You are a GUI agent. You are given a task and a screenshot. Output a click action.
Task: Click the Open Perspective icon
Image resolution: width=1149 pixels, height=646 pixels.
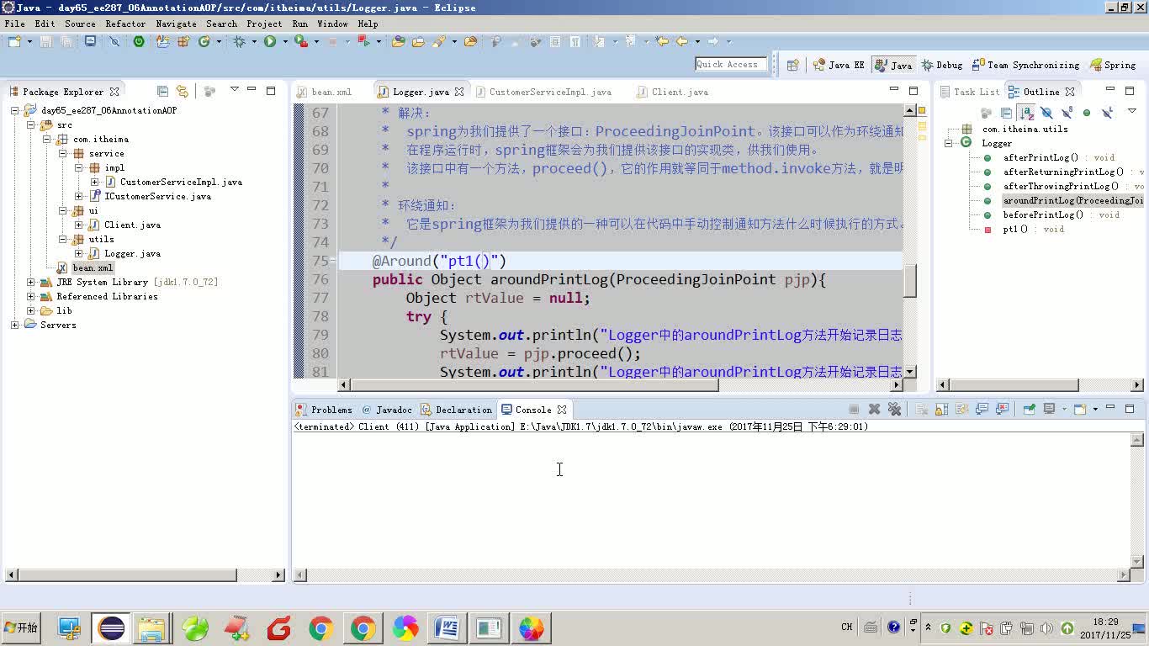792,65
